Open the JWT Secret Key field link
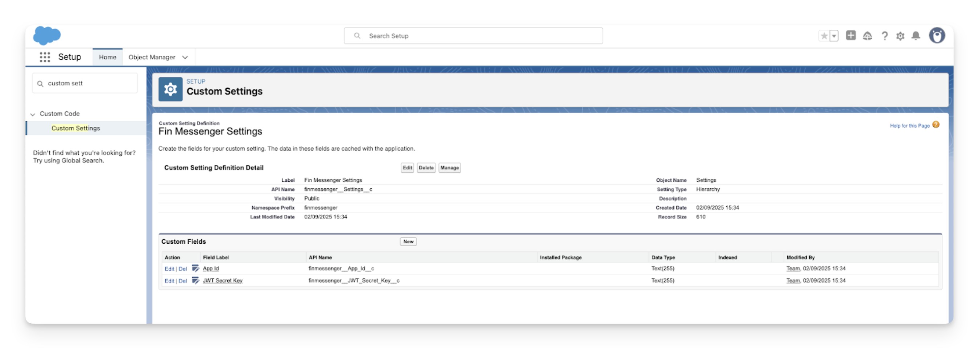The width and height of the screenshot is (979, 349). (x=222, y=281)
